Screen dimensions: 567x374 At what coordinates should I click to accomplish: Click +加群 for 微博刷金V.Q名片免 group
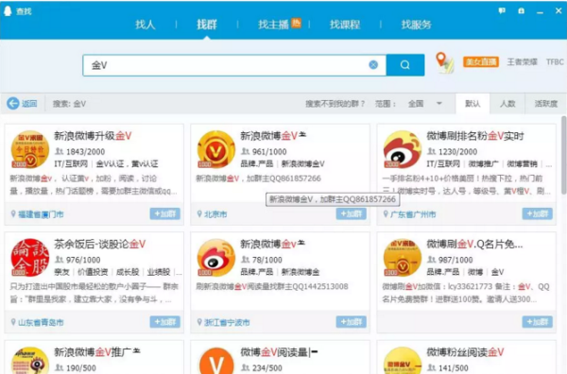(538, 322)
